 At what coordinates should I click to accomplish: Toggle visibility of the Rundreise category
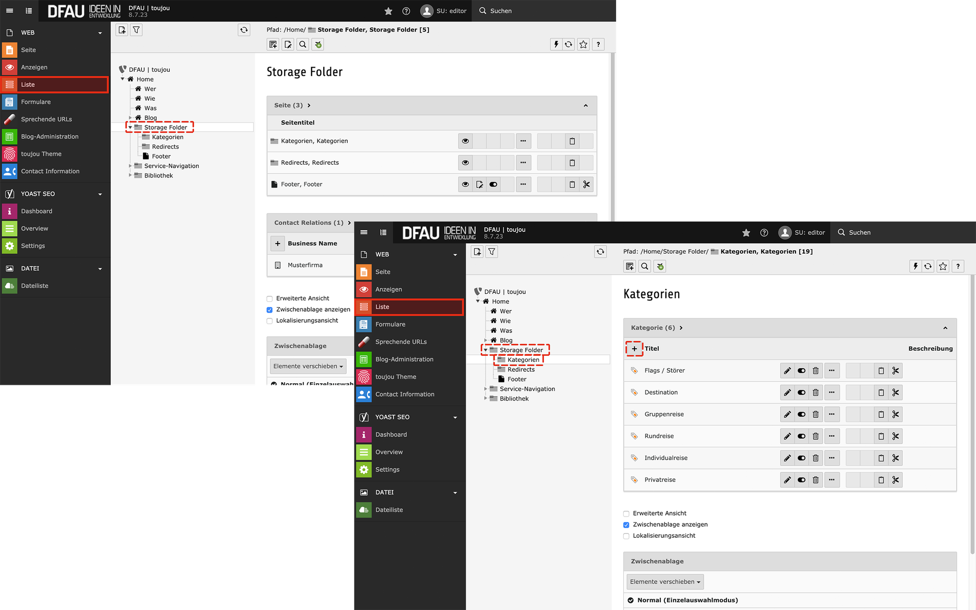coord(801,436)
